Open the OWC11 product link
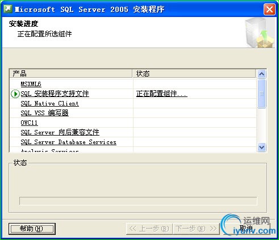 [x=29, y=123]
